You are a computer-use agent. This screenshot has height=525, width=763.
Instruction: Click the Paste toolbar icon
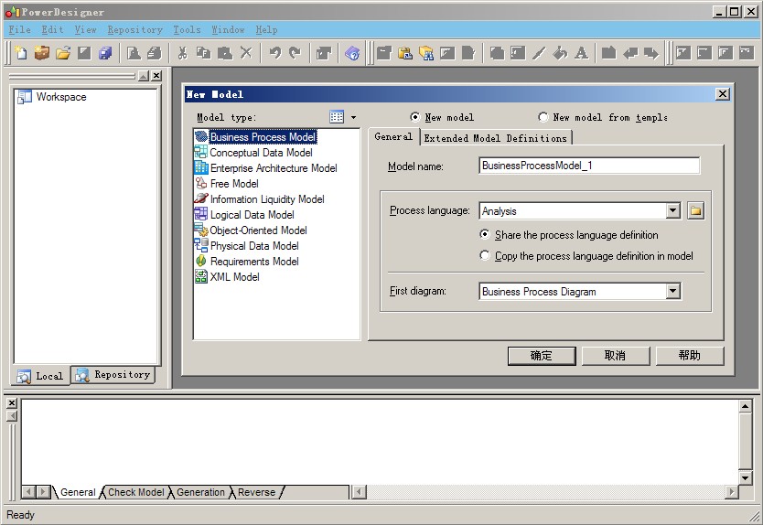tap(225, 52)
